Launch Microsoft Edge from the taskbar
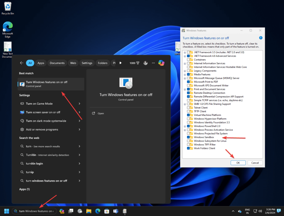 98,211
